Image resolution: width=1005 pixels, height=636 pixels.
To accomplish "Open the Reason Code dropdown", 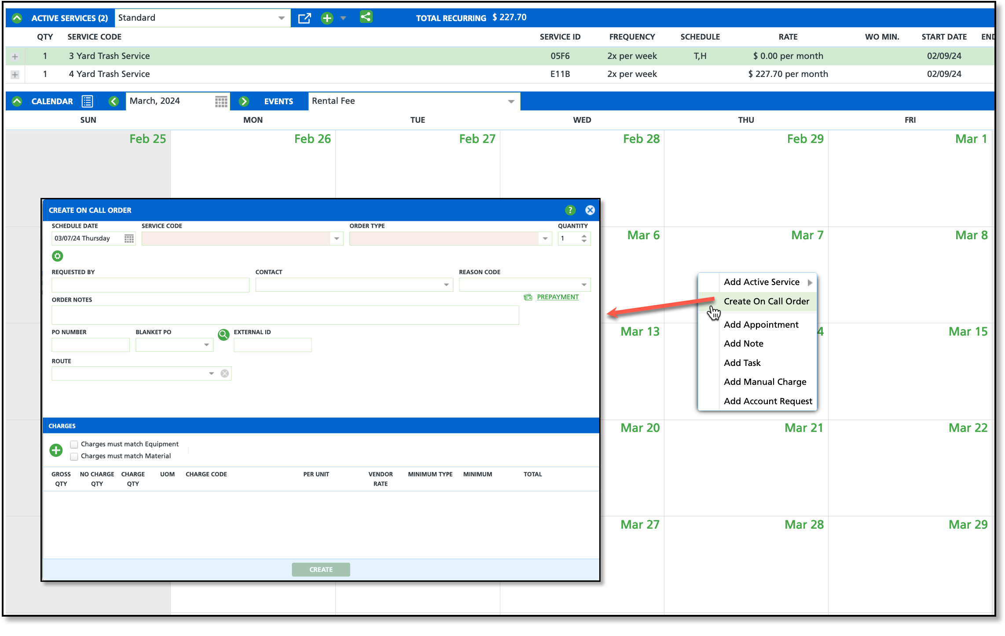I will pyautogui.click(x=583, y=285).
